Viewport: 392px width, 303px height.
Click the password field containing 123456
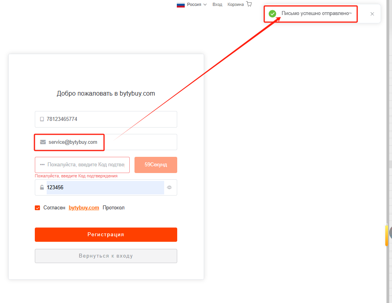pos(106,187)
